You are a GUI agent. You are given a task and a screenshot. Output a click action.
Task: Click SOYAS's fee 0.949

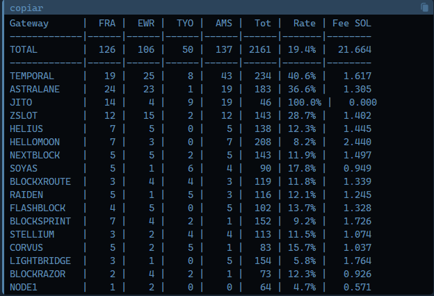[357, 168]
